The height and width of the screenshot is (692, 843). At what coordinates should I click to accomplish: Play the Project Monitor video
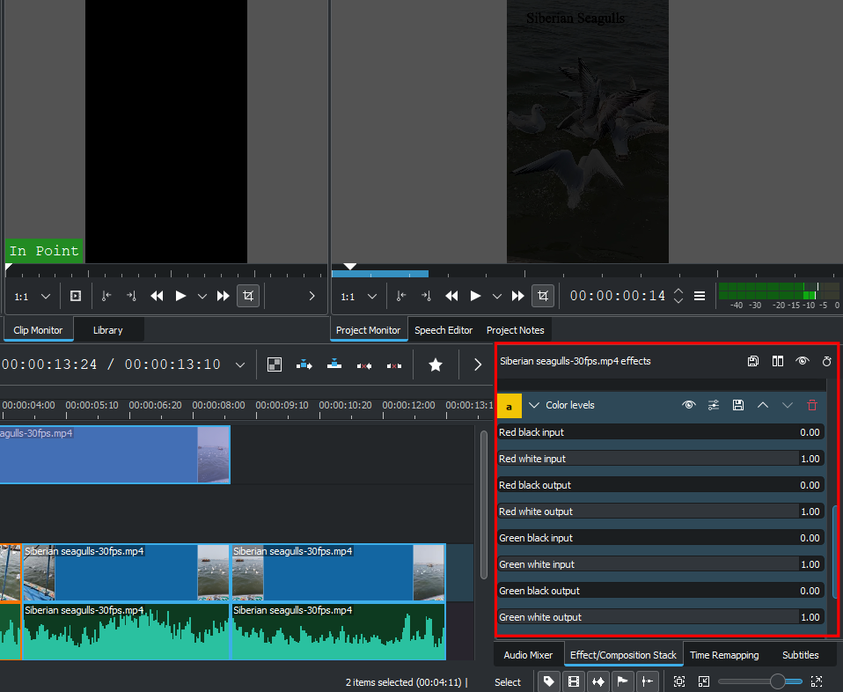475,296
